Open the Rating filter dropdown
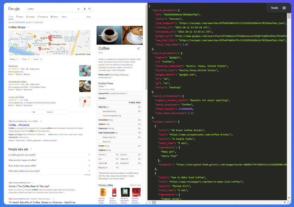Viewport: 294px width, 207px height. tap(14, 59)
